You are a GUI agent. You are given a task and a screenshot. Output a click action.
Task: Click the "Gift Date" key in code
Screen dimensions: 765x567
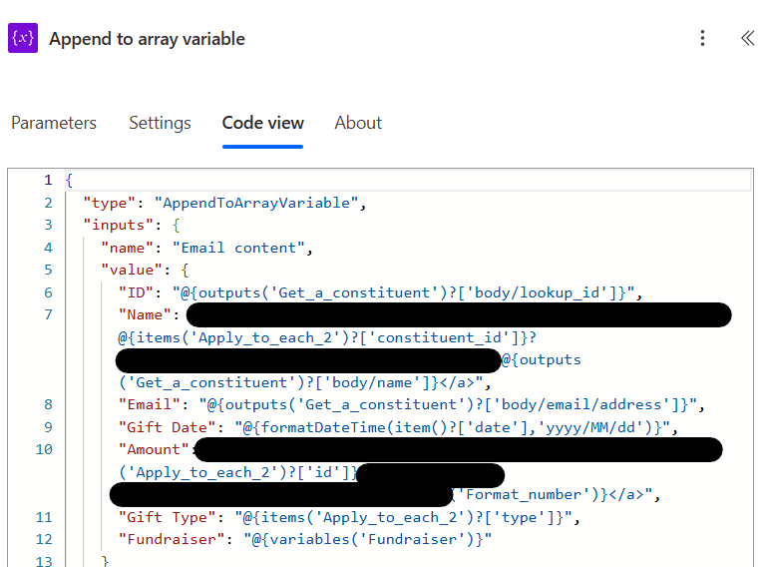[x=167, y=427]
